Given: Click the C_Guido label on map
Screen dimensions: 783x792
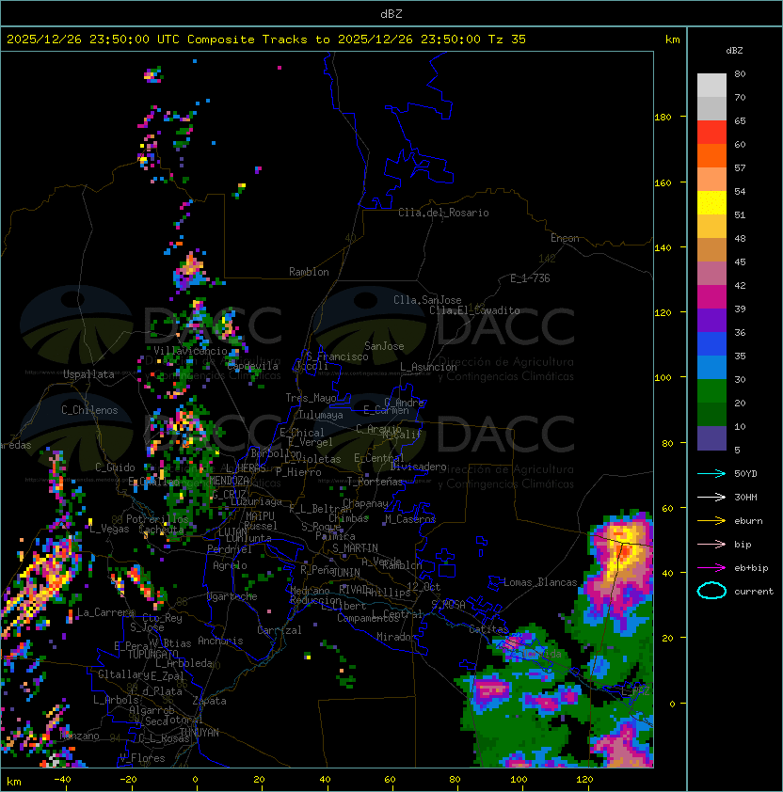Looking at the screenshot, I should point(115,467).
